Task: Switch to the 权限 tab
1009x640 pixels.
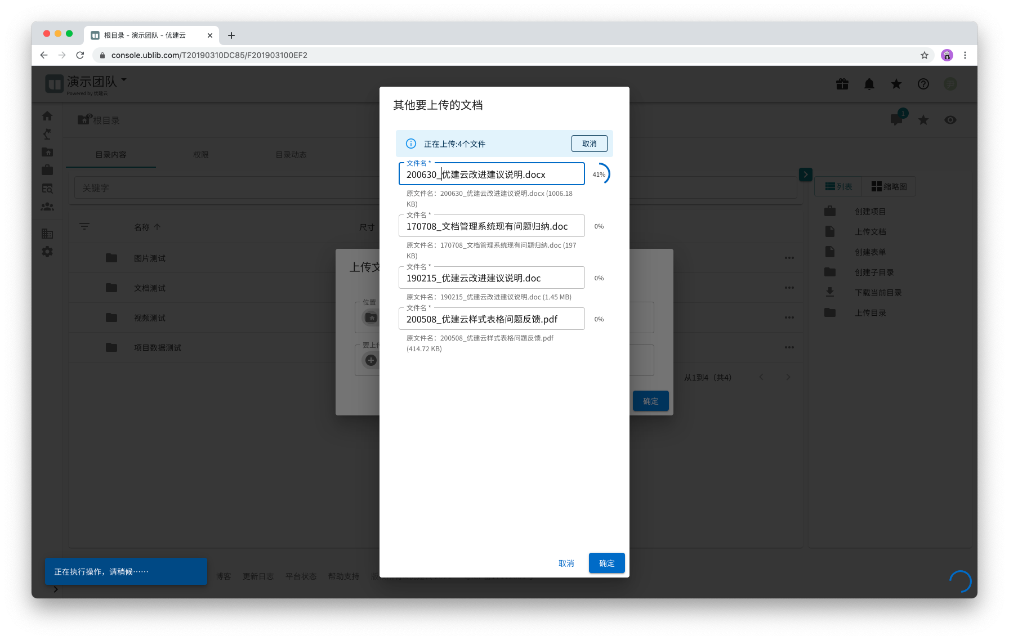Action: click(201, 155)
